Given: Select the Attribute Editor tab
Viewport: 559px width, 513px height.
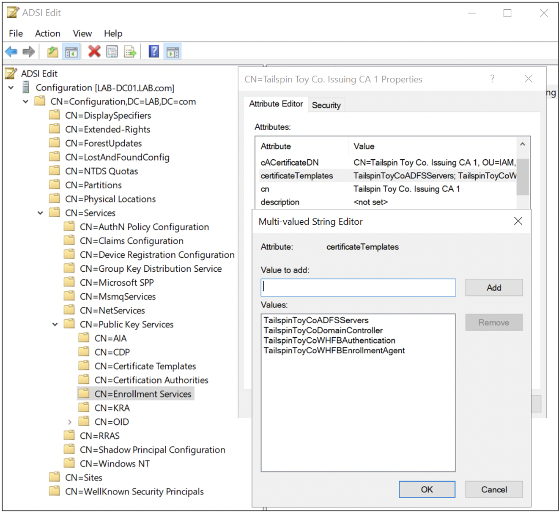Looking at the screenshot, I should point(276,104).
